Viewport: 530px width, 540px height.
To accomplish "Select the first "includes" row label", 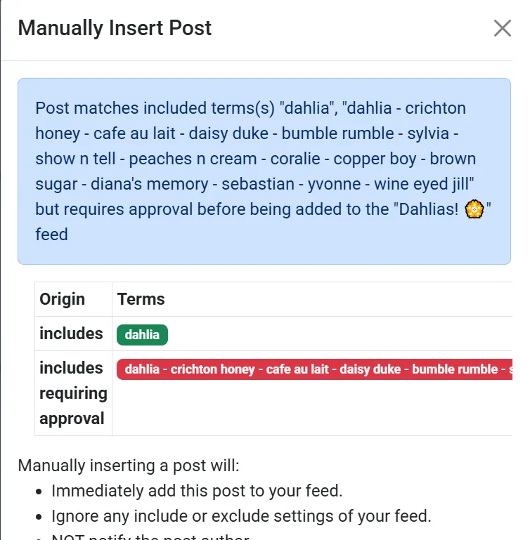I will (71, 334).
